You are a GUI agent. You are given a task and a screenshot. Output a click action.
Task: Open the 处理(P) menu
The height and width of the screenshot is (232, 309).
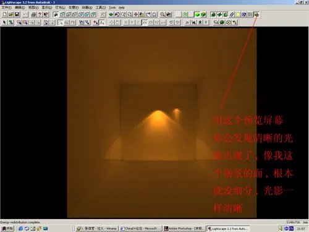pos(74,7)
